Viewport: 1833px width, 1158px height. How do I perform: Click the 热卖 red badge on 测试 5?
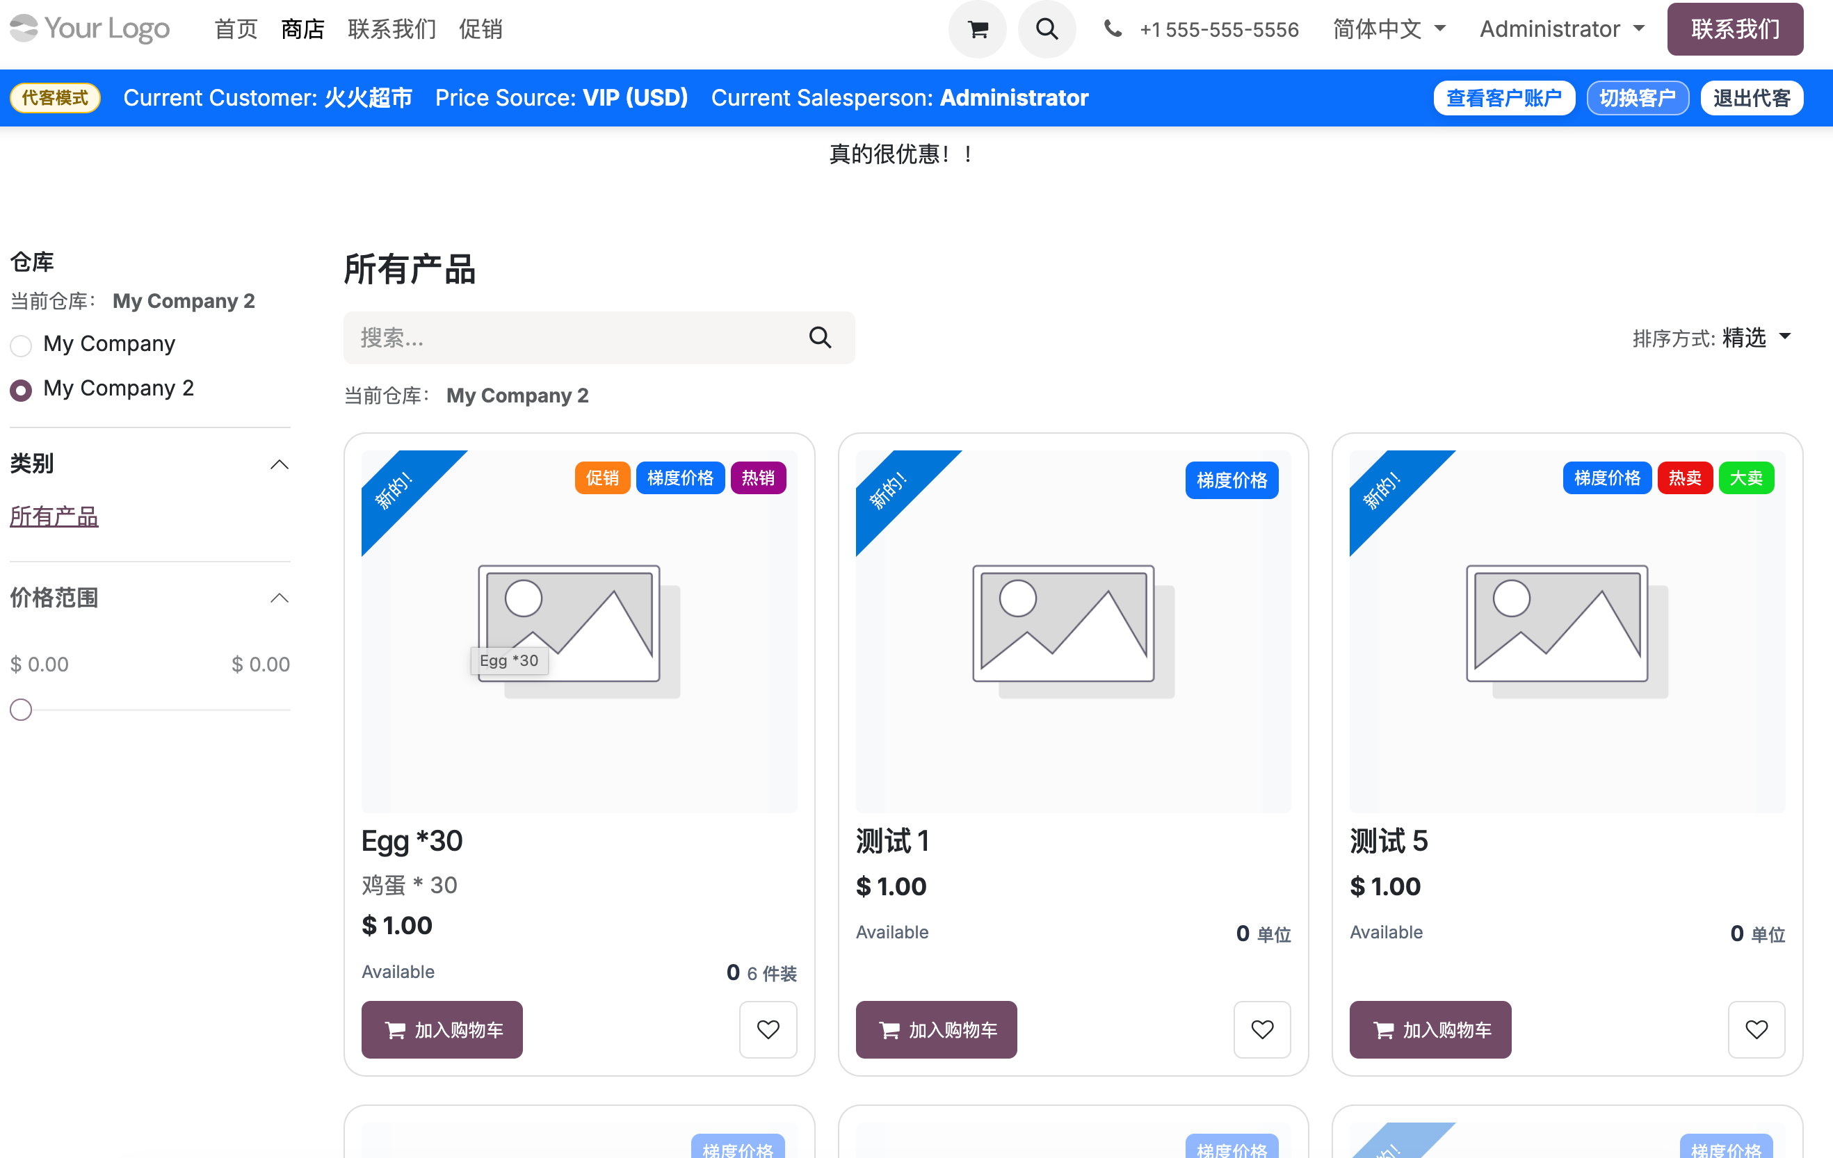1685,478
